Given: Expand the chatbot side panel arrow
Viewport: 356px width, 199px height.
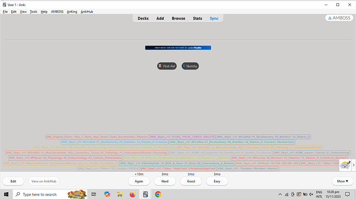Looking at the screenshot, I should coord(353,165).
